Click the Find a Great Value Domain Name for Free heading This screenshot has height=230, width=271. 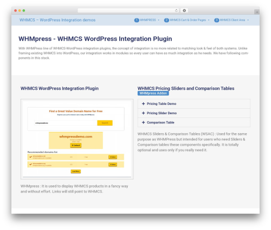(x=76, y=111)
